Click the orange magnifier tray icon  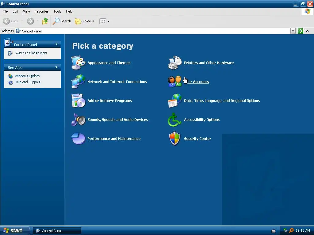click(291, 230)
